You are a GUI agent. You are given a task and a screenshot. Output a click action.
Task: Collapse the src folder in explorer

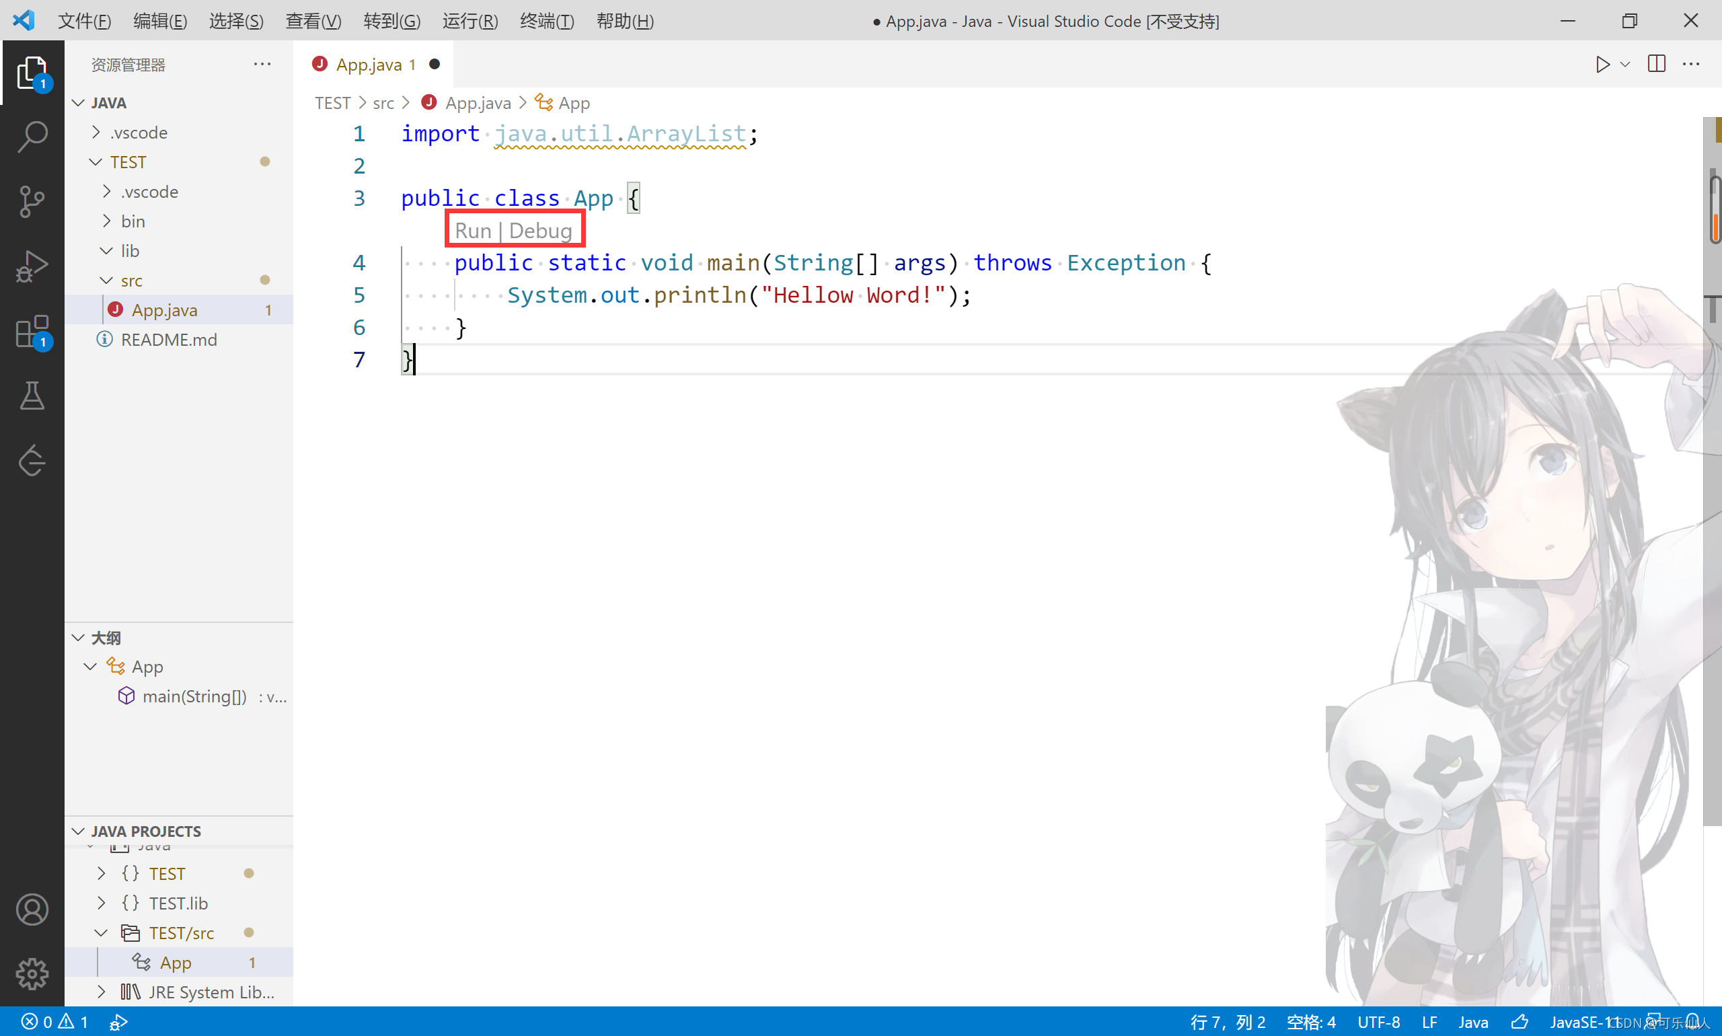[107, 281]
